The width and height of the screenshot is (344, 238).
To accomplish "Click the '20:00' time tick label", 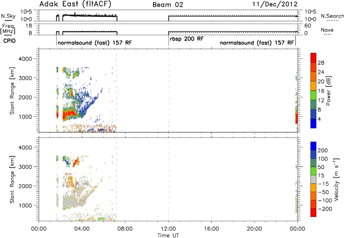I will tap(254, 229).
